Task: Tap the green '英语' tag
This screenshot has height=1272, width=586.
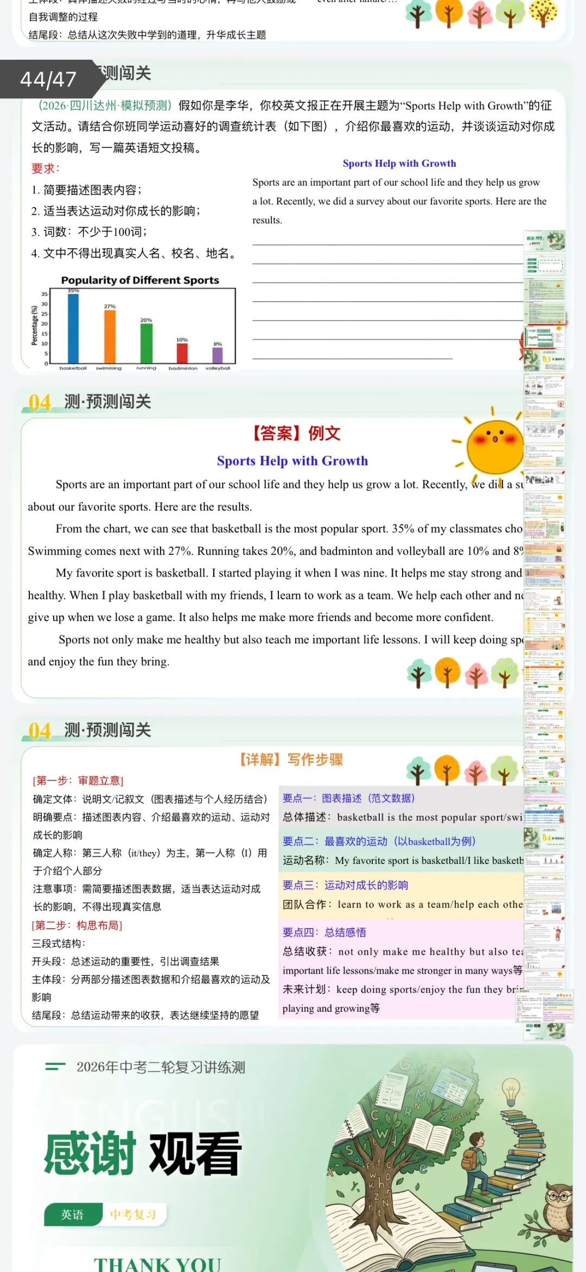Action: pos(72,1214)
